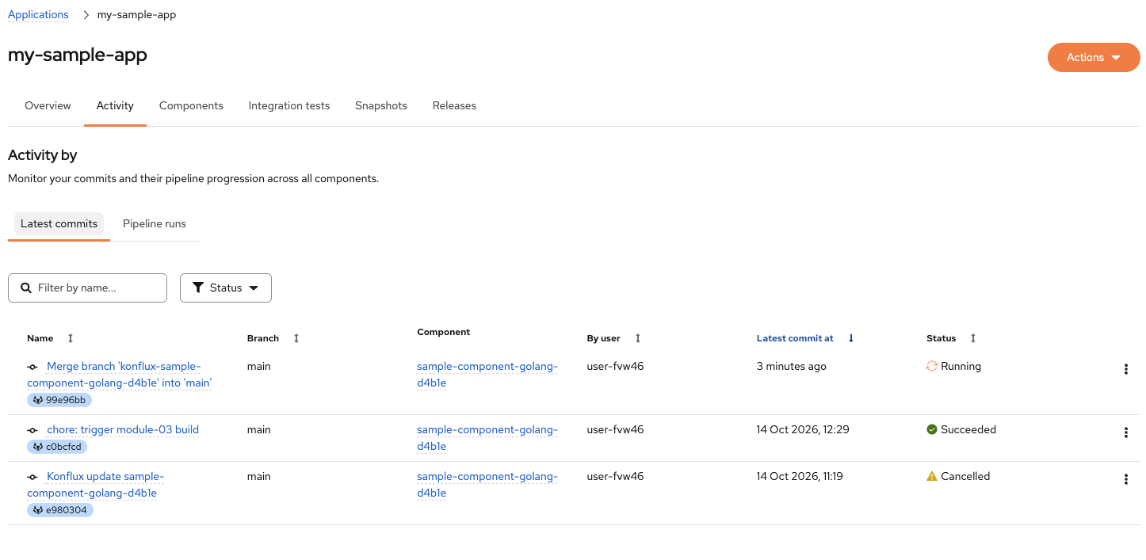Open the Snapshots tab
1146x560 pixels.
click(381, 105)
